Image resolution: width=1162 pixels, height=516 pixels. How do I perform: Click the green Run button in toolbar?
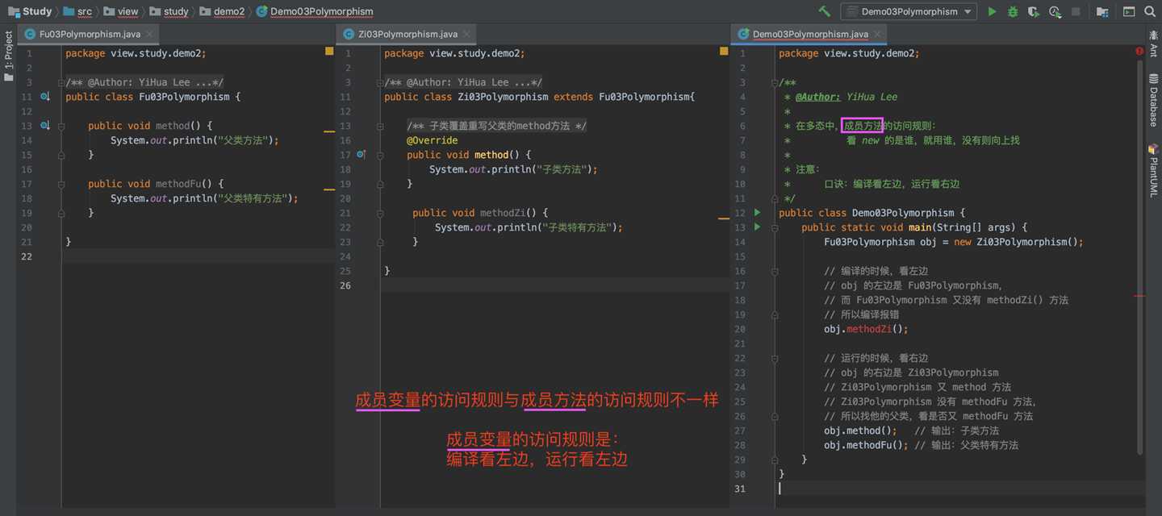pyautogui.click(x=992, y=11)
